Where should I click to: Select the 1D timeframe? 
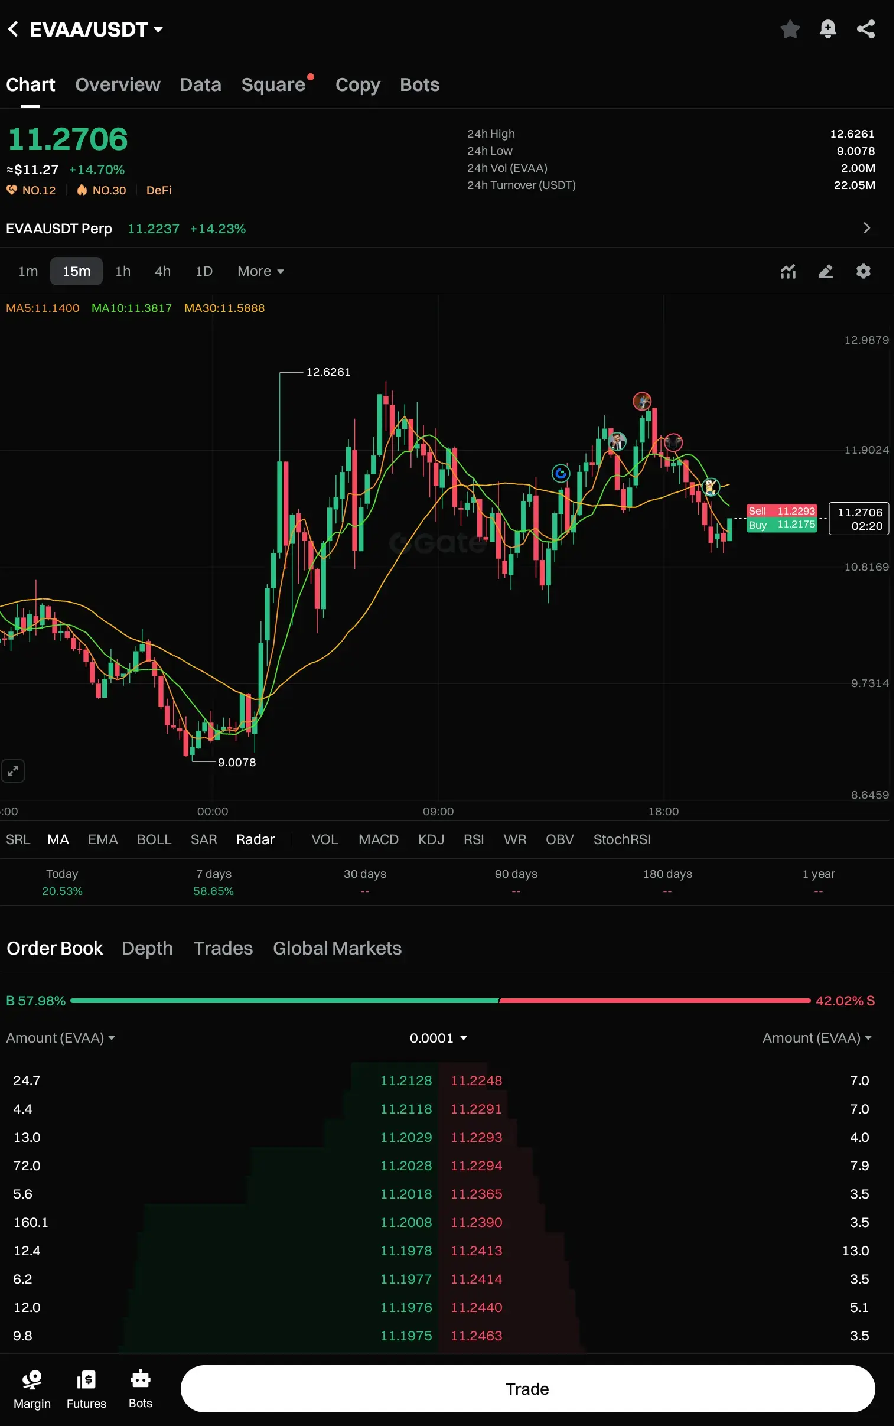tap(204, 271)
